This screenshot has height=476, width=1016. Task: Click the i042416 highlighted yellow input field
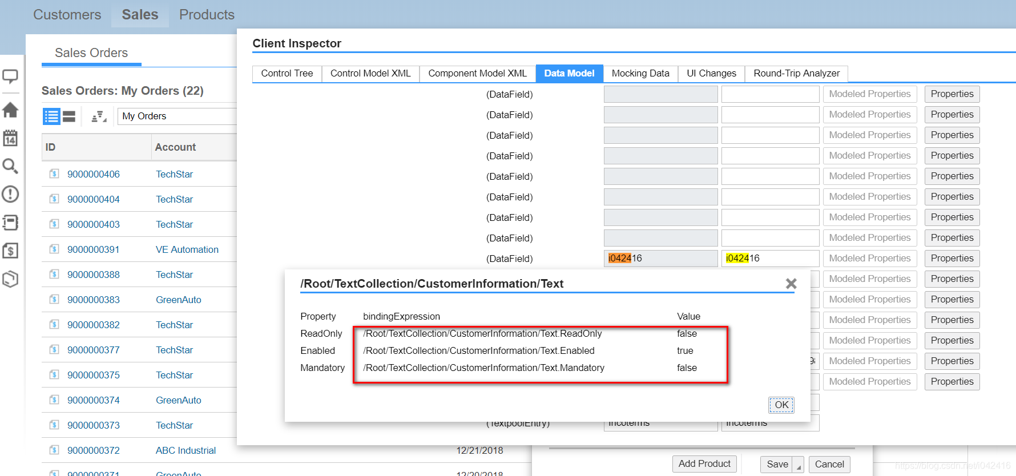[x=771, y=259]
